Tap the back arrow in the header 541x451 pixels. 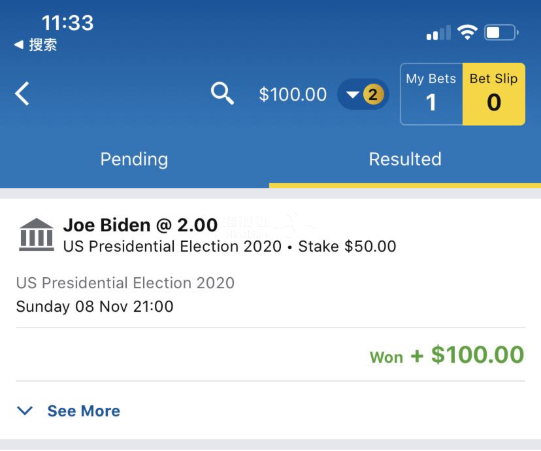pyautogui.click(x=22, y=93)
